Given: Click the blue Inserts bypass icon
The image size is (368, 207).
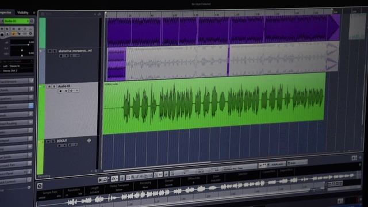Looking at the screenshot, I should (30, 106).
